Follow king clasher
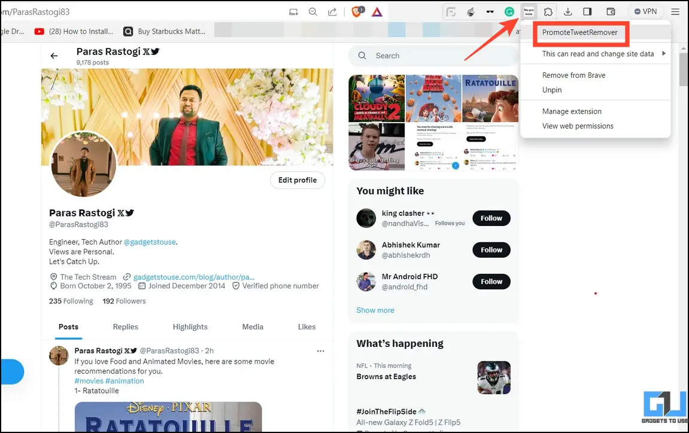The height and width of the screenshot is (433, 689). [x=491, y=218]
